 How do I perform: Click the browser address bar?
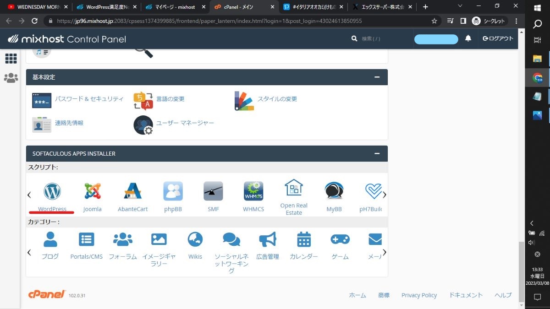pos(243,21)
